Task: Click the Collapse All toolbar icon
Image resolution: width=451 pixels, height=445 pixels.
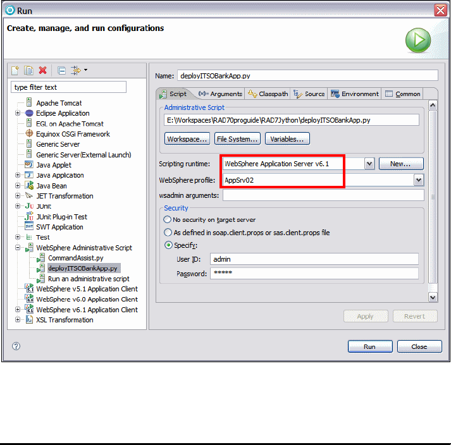Action: [x=61, y=70]
